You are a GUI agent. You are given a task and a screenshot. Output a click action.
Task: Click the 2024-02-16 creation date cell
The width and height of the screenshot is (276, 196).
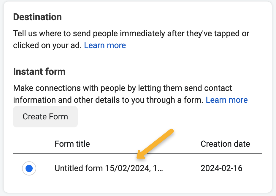click(x=221, y=168)
